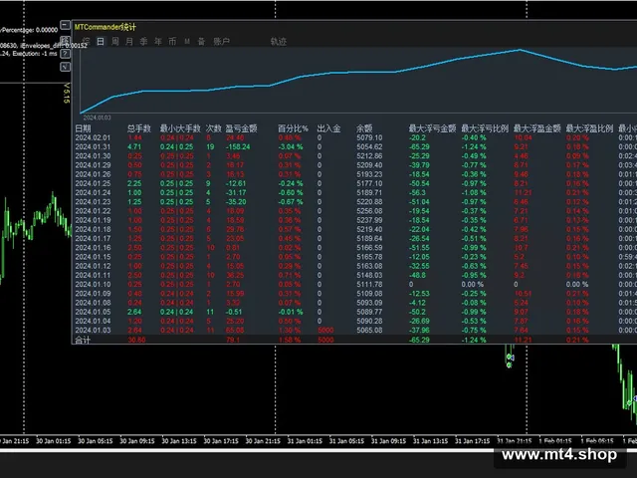Click the 合计 totals row label
Viewport: 637px width, 478px height.
click(x=83, y=340)
